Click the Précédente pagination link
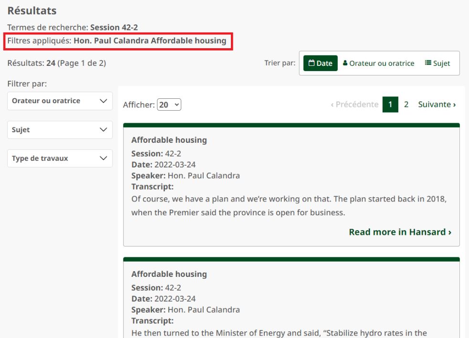Viewport: 469px width, 338px height. pyautogui.click(x=354, y=104)
